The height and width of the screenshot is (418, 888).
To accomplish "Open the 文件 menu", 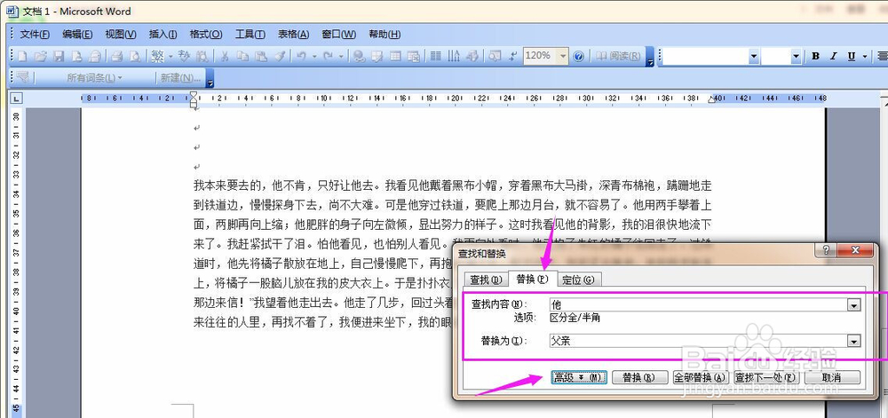I will [x=35, y=34].
